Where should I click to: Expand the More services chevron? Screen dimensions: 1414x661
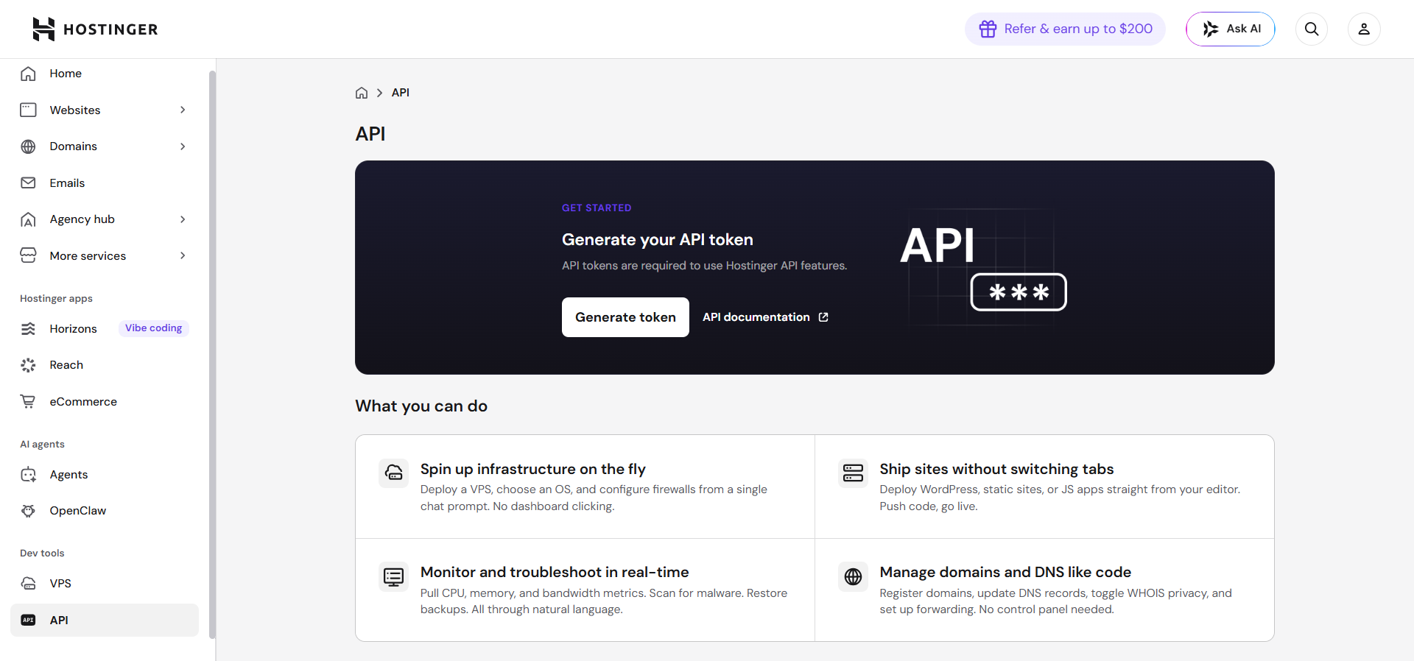click(x=183, y=255)
